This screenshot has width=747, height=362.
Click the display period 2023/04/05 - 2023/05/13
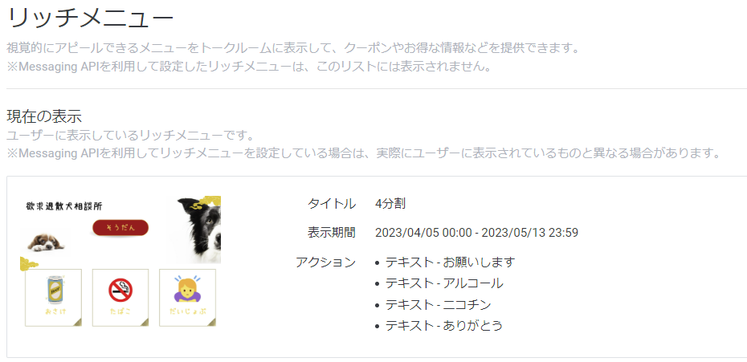(476, 233)
